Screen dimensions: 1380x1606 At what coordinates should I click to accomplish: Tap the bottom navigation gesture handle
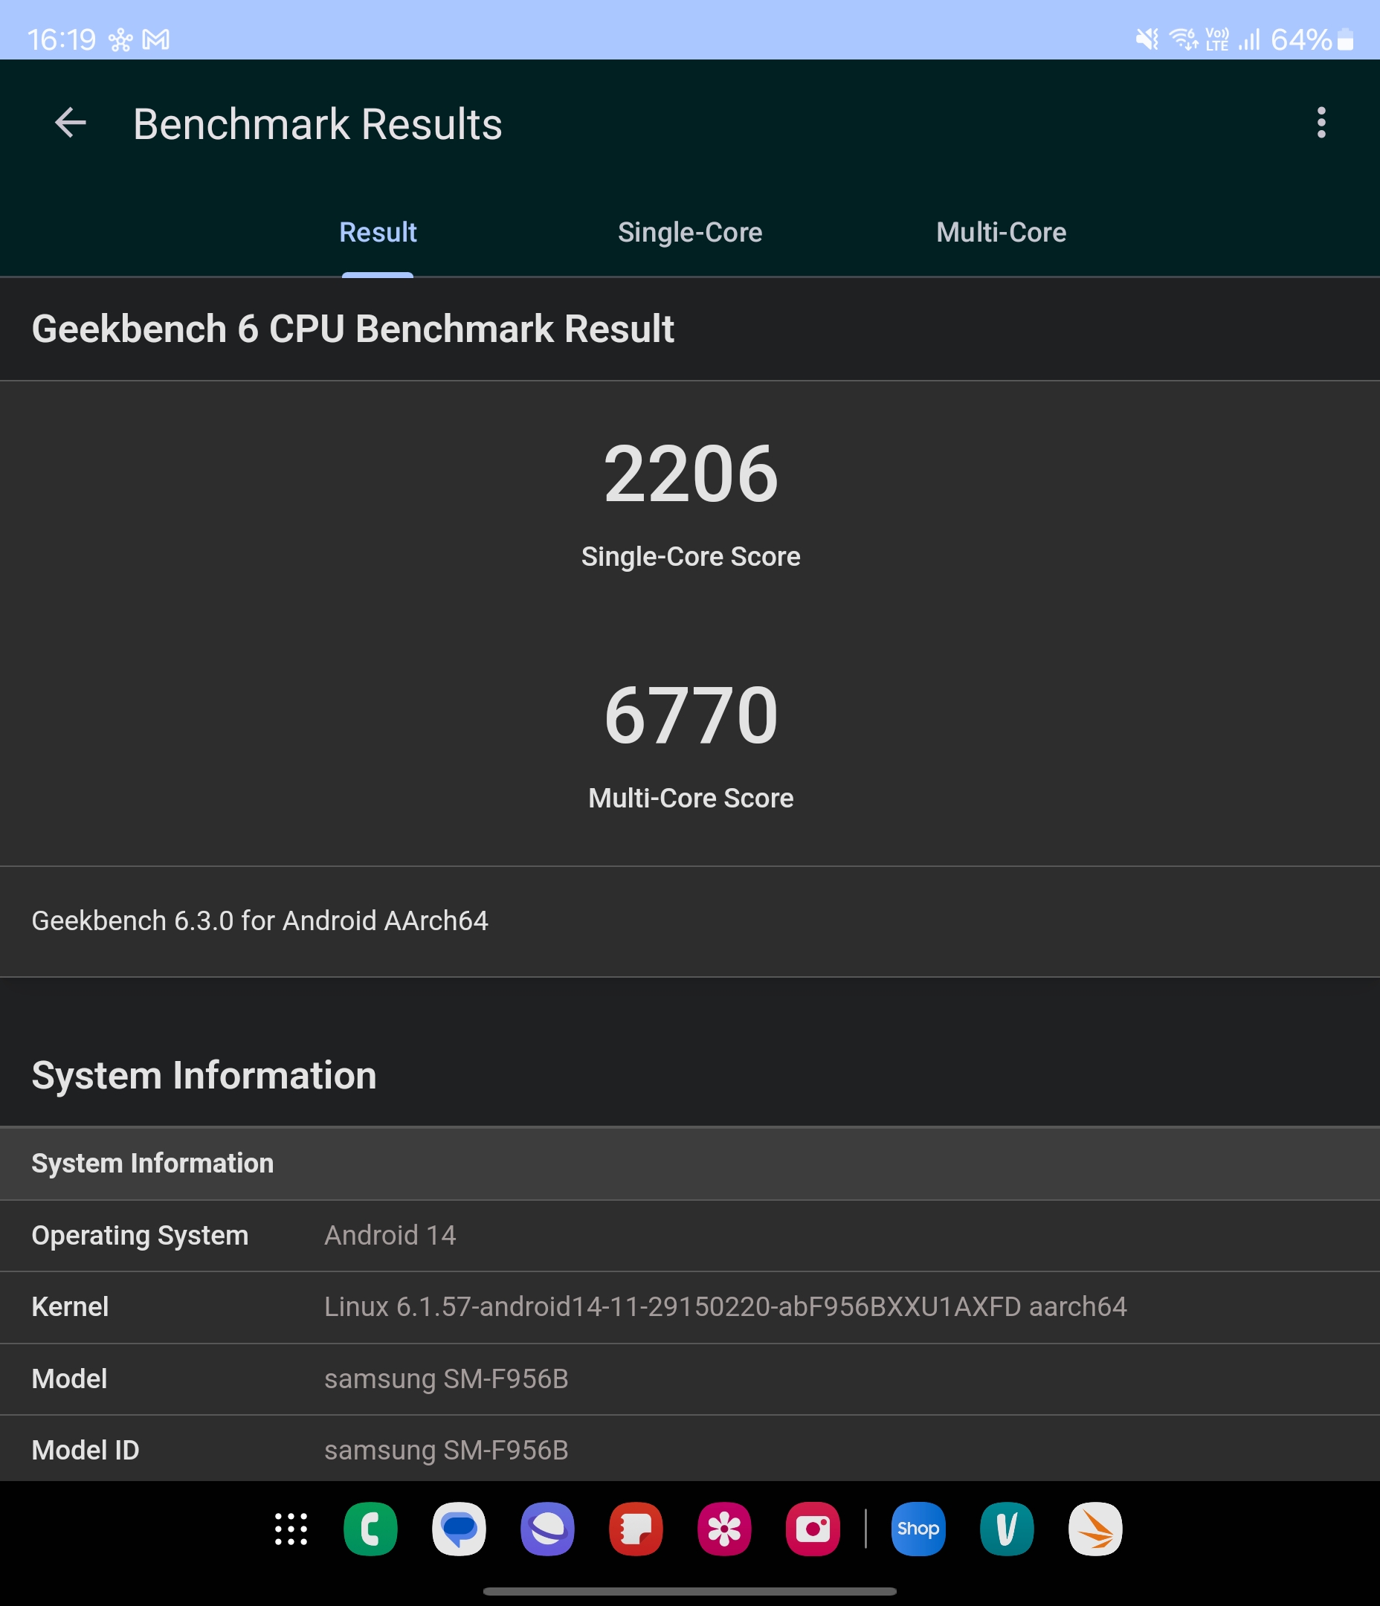tap(690, 1591)
